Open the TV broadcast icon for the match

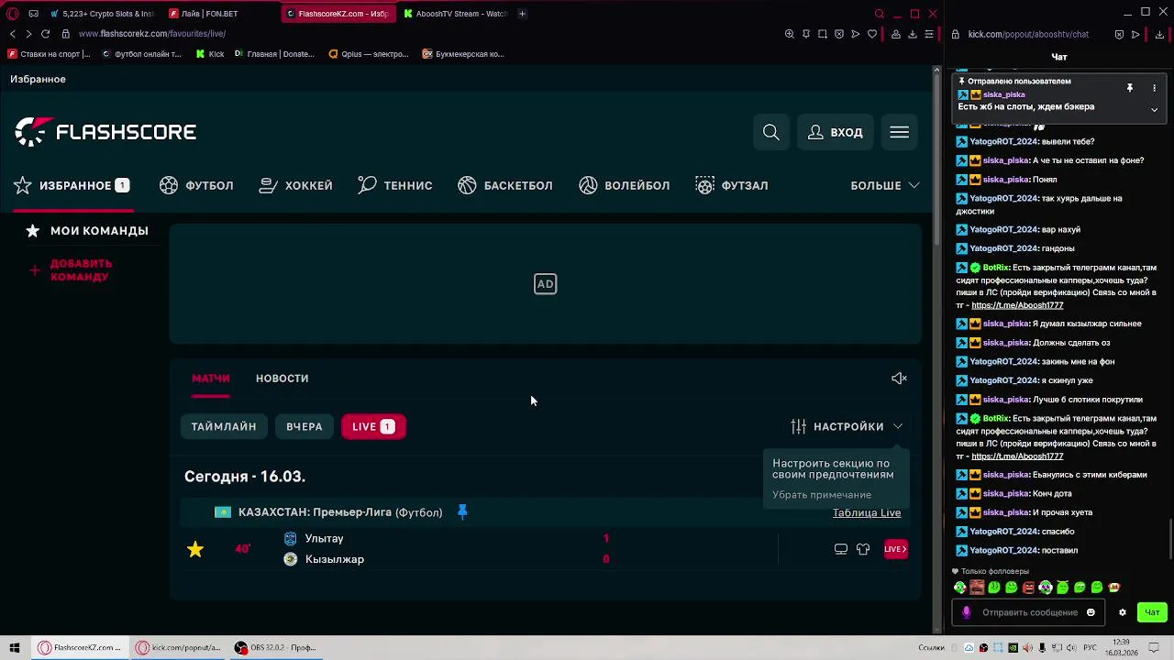click(841, 549)
